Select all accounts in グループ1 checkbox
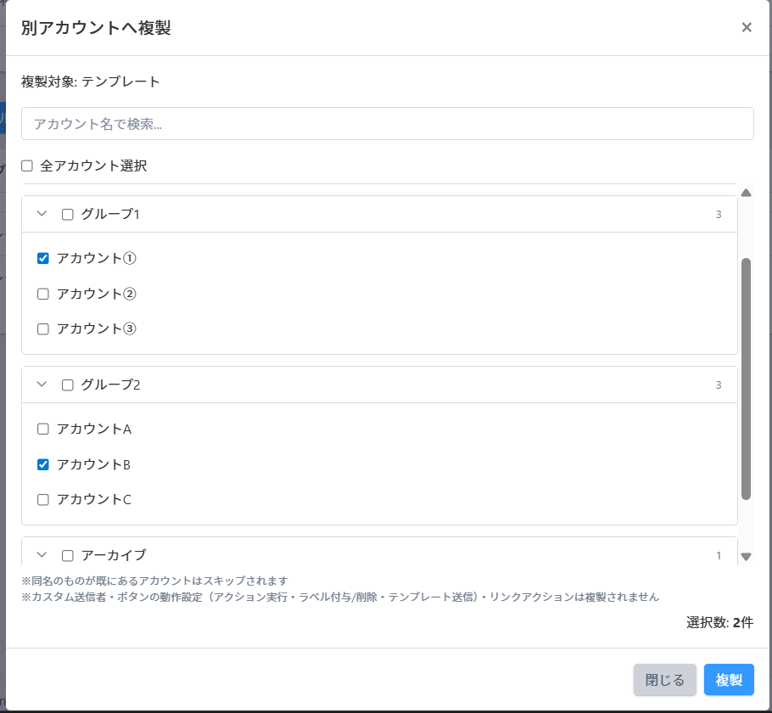 (68, 215)
